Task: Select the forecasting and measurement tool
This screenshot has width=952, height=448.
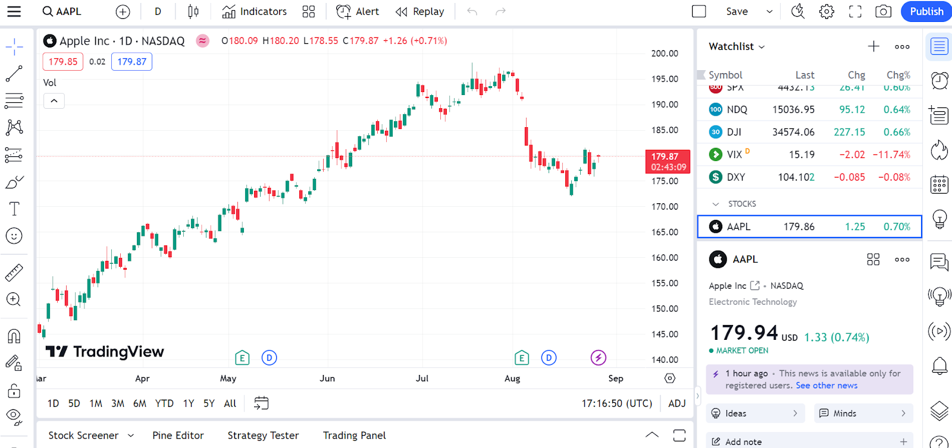Action: pyautogui.click(x=14, y=154)
